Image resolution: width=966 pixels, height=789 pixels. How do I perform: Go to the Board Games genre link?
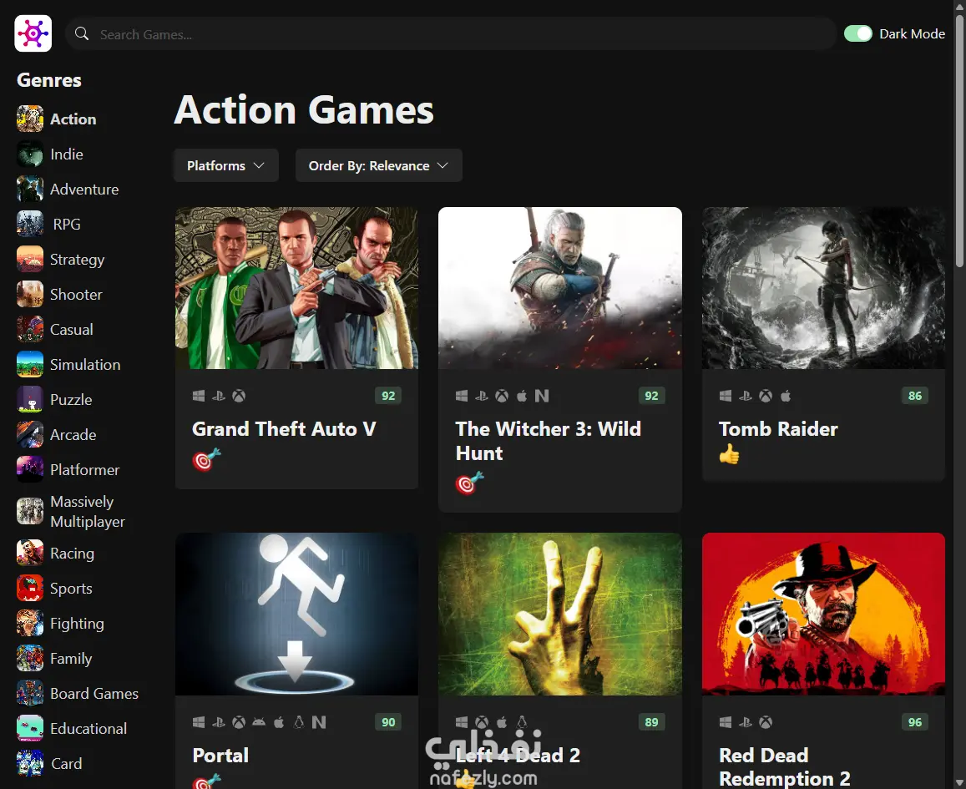94,694
